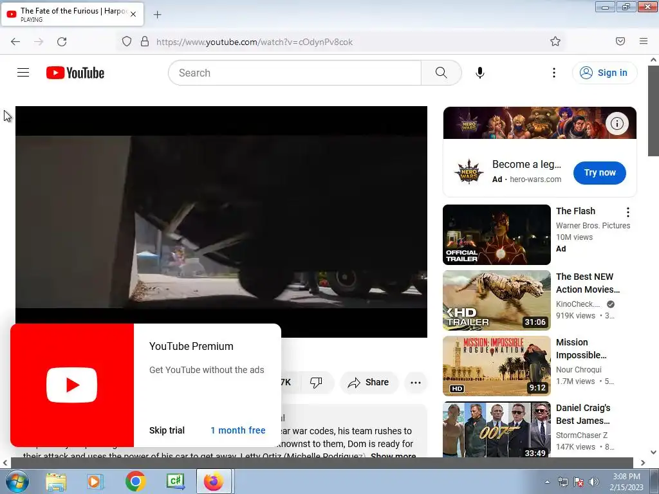This screenshot has width=659, height=494.
Task: Click the Nour Chroqui channel name
Action: coord(579,370)
